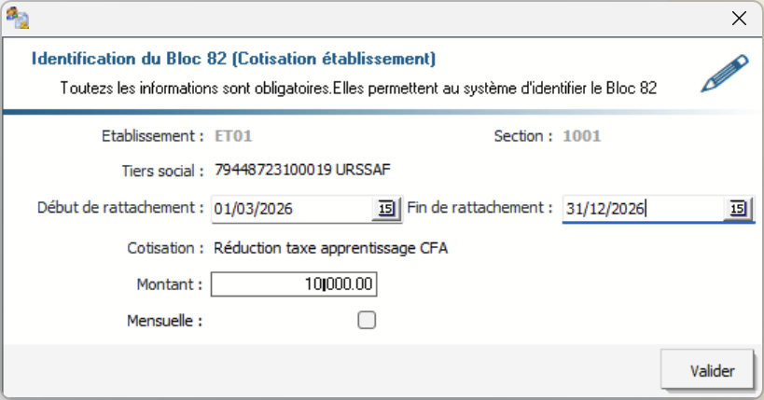The image size is (764, 400).
Task: Open the Début de rattachement calendar picker
Action: click(x=385, y=209)
